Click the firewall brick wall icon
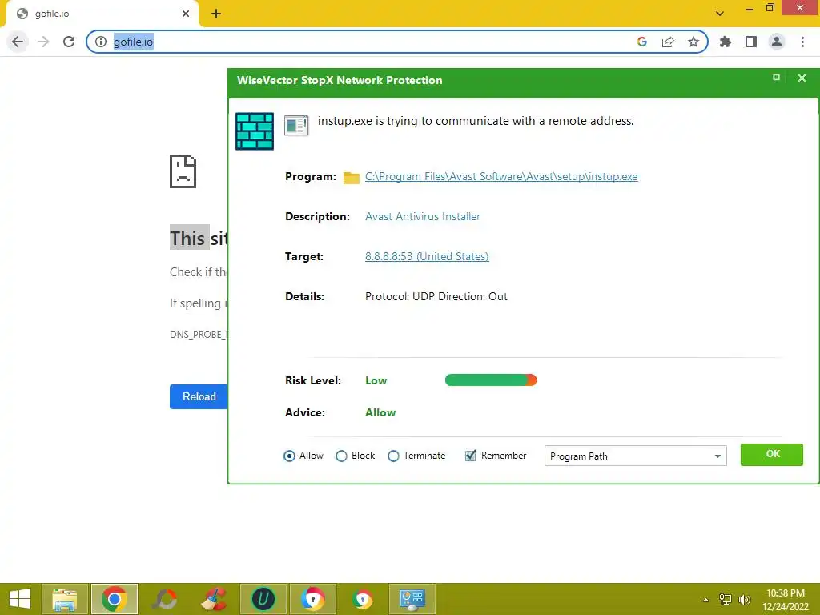The image size is (820, 615). pos(255,131)
